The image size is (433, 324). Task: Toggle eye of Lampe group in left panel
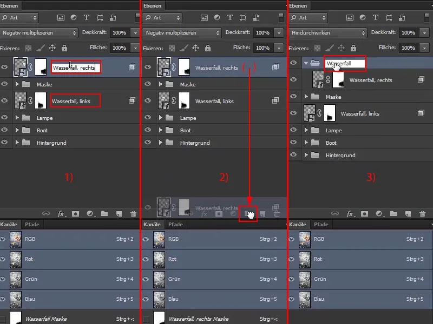[x=4, y=117]
